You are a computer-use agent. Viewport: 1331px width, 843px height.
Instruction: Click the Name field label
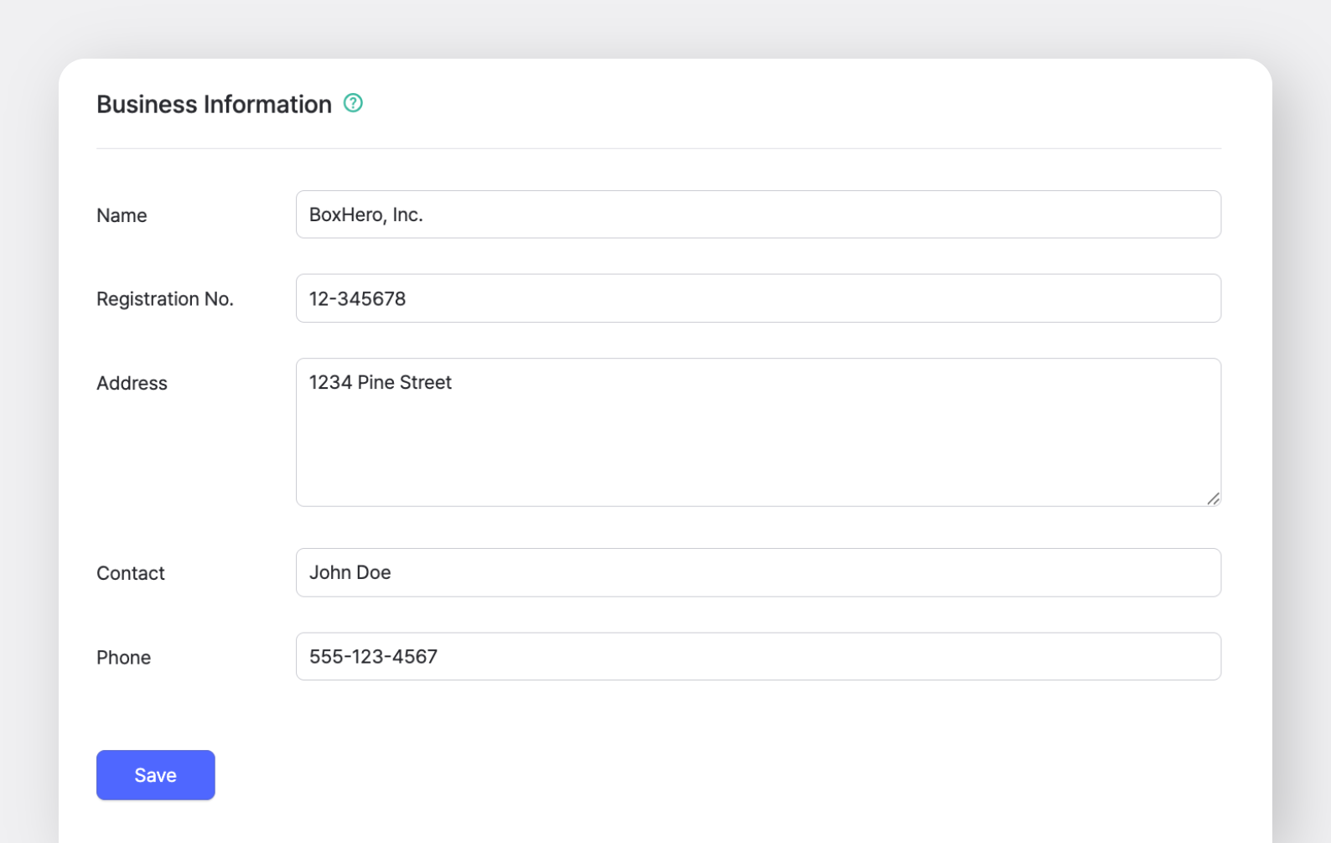(x=122, y=215)
